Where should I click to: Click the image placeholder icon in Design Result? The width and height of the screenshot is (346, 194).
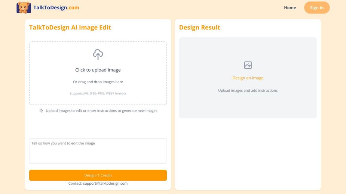(248, 65)
